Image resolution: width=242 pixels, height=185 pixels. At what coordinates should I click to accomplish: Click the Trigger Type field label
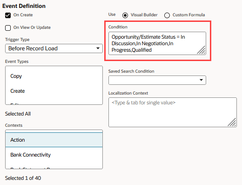pyautogui.click(x=17, y=40)
